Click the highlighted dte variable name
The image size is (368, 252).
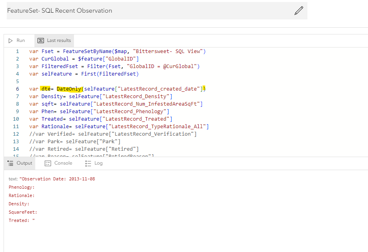pos(46,89)
